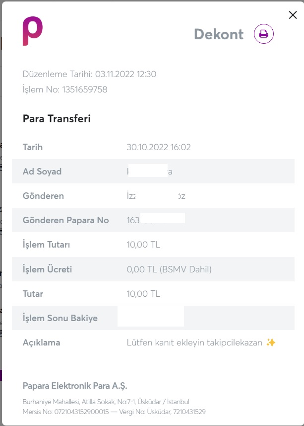Click the Papara logo

32,31
